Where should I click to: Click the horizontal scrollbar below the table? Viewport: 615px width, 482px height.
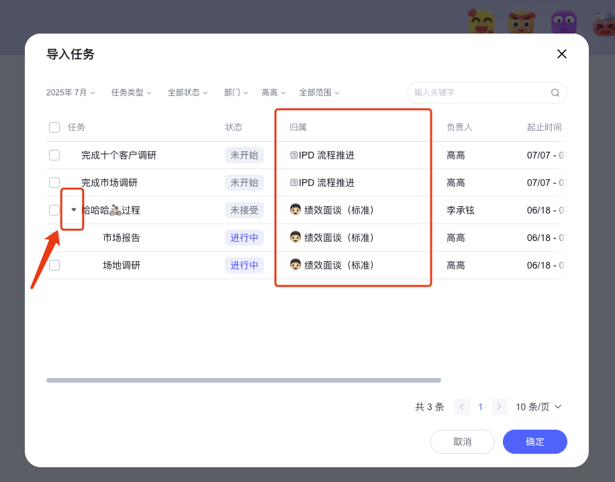(243, 381)
